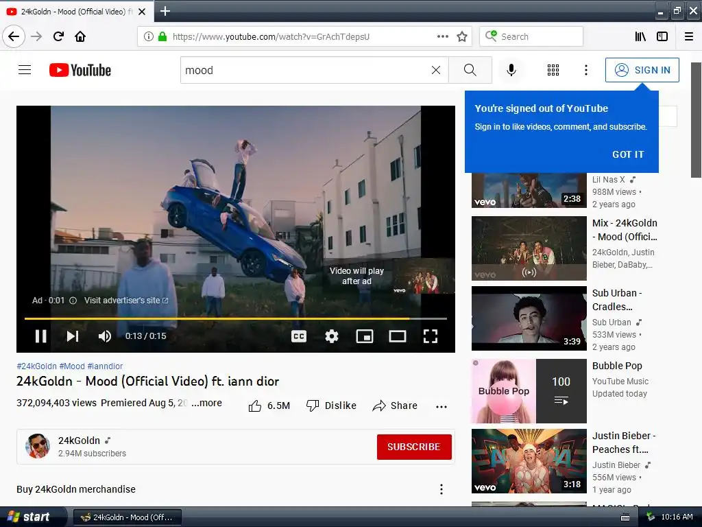
Task: Toggle closed captions CC button
Action: pos(299,336)
